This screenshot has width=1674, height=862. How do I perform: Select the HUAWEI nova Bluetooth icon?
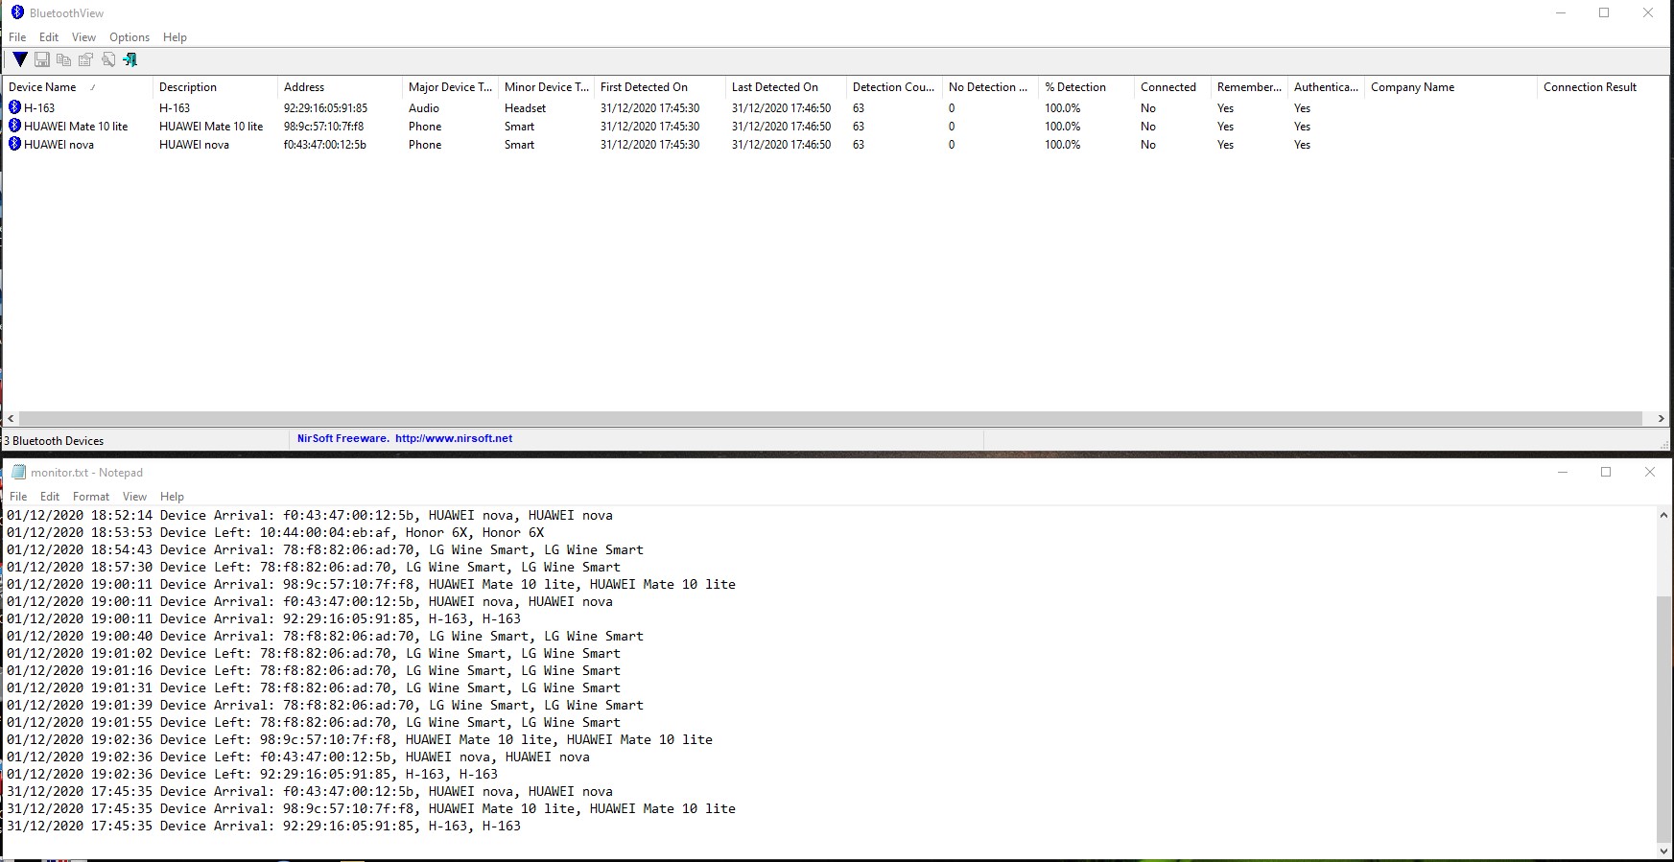pos(14,144)
